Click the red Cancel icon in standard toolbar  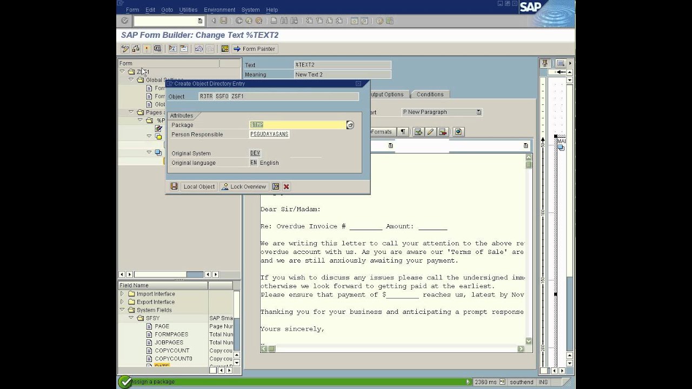(x=259, y=21)
